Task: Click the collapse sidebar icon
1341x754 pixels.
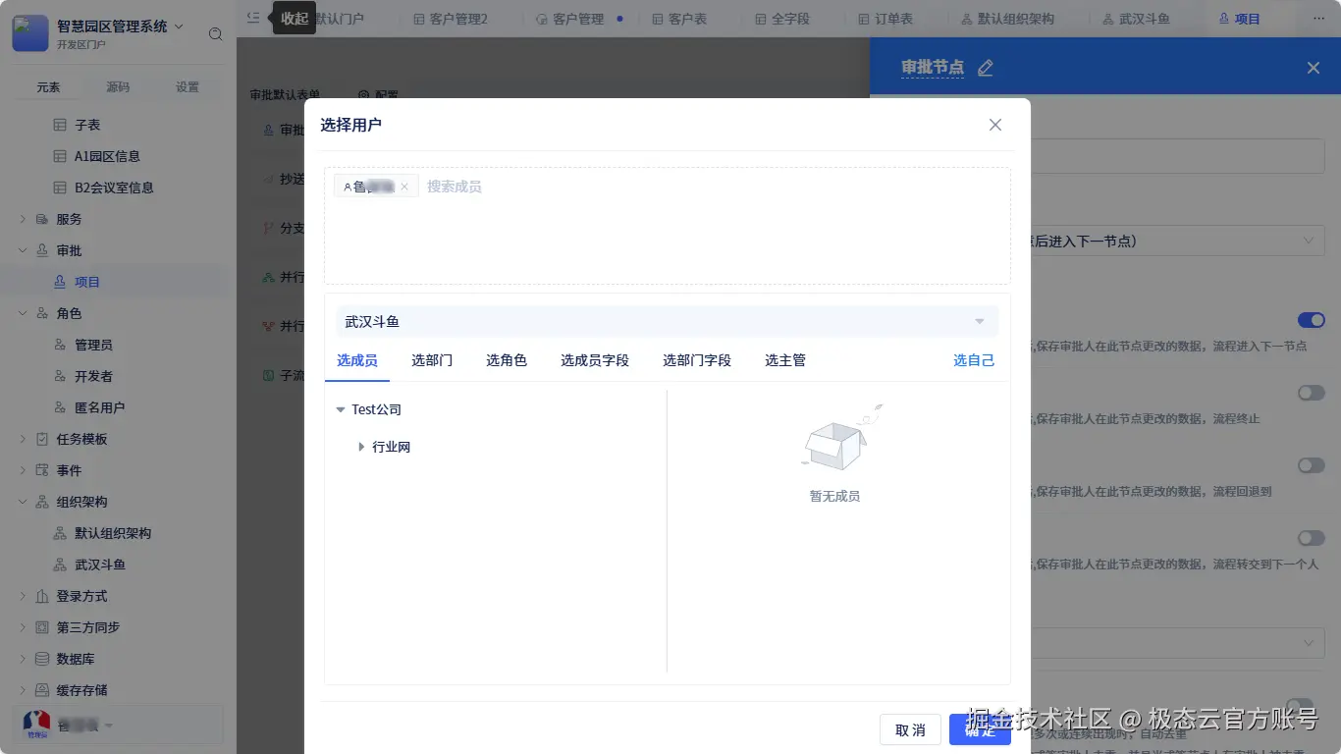Action: (x=253, y=18)
